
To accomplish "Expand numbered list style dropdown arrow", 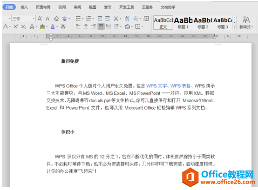I will point(93,19).
